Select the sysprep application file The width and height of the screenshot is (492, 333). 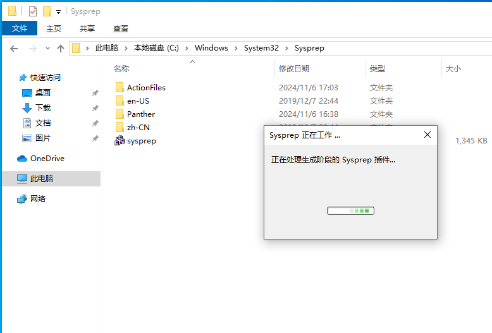tap(142, 141)
